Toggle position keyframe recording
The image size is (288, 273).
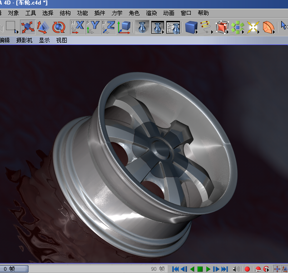coord(277,269)
